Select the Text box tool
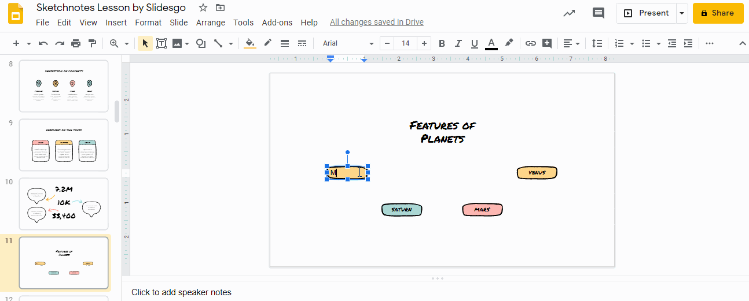Screen dimensions: 749x301 coord(161,43)
